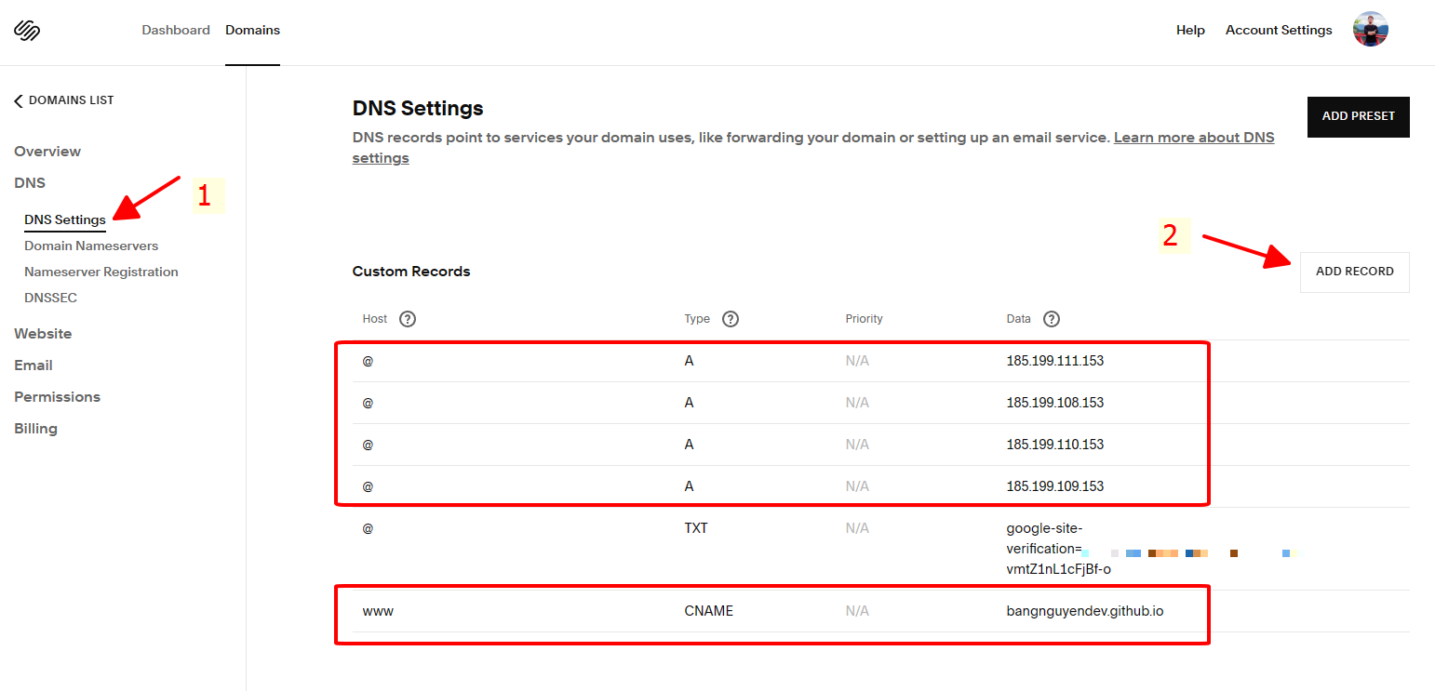
Task: Select DNSSEC in the sidebar
Action: (50, 299)
